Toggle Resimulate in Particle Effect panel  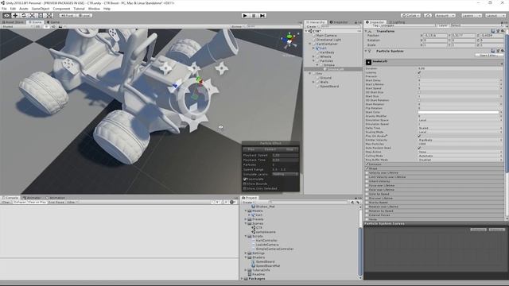245,179
